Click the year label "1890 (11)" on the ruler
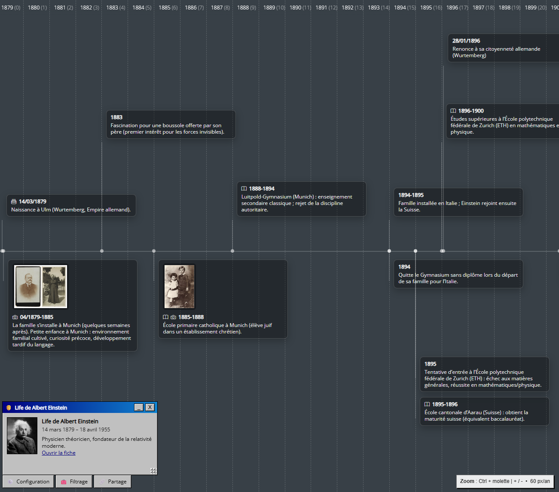The image size is (559, 492). [x=300, y=7]
